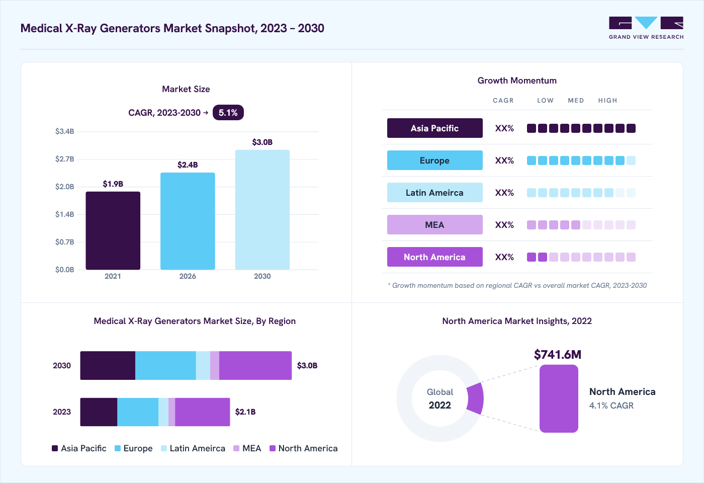The image size is (704, 483).
Task: Click Europe legend swatch
Action: pos(118,448)
